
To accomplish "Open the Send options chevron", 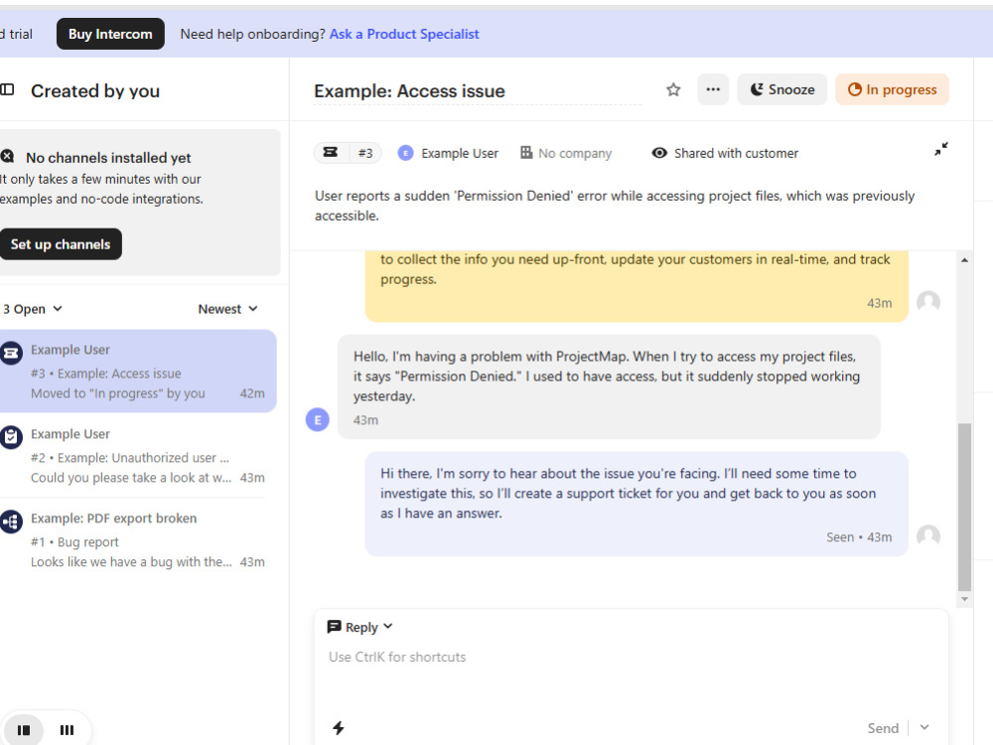I will [x=924, y=728].
